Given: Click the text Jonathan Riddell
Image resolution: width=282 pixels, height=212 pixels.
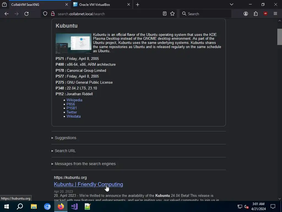Looking at the screenshot, I should 80,94.
